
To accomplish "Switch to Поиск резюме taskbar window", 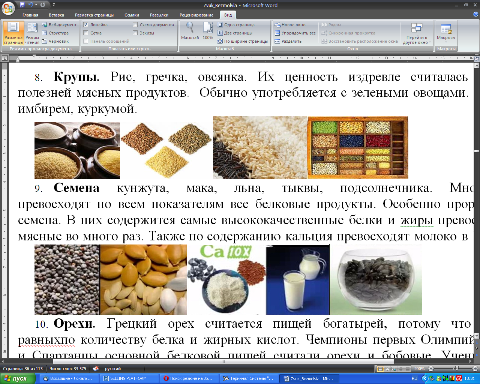I will click(189, 379).
